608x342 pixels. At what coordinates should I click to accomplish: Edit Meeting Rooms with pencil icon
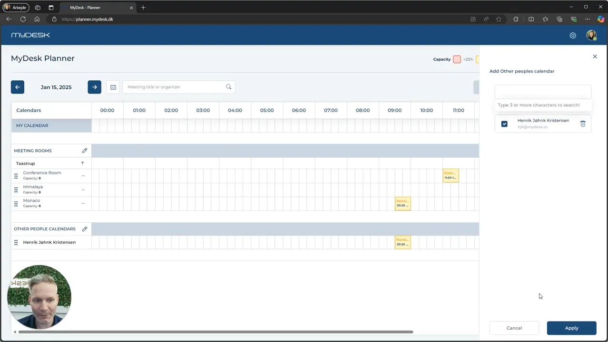pos(85,151)
